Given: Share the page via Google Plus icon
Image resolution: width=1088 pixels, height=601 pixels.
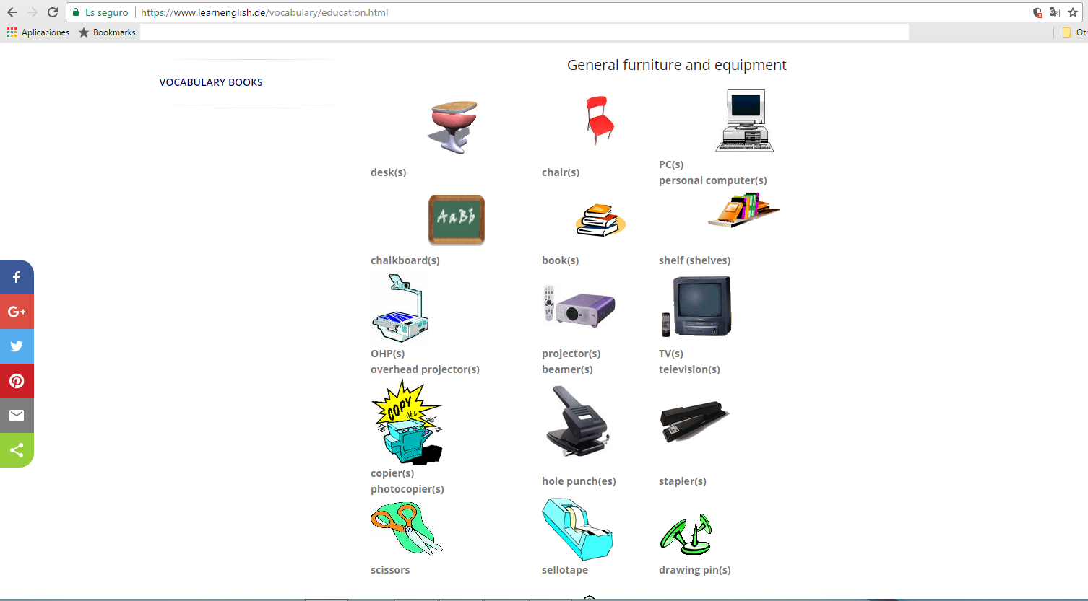Looking at the screenshot, I should tap(17, 312).
